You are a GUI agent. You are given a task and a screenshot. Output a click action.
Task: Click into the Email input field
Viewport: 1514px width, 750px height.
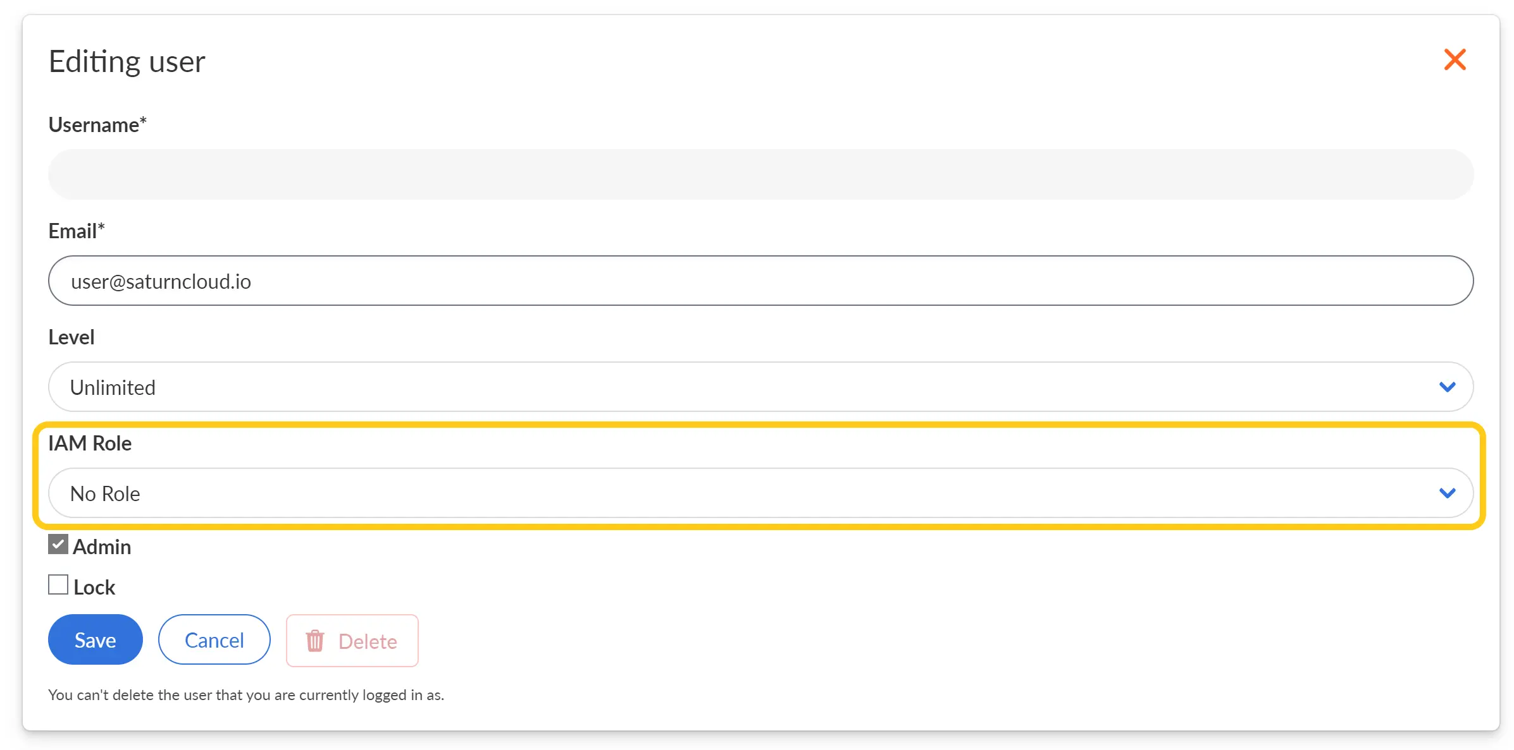coord(759,281)
